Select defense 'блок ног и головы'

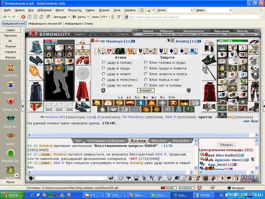coord(145,85)
